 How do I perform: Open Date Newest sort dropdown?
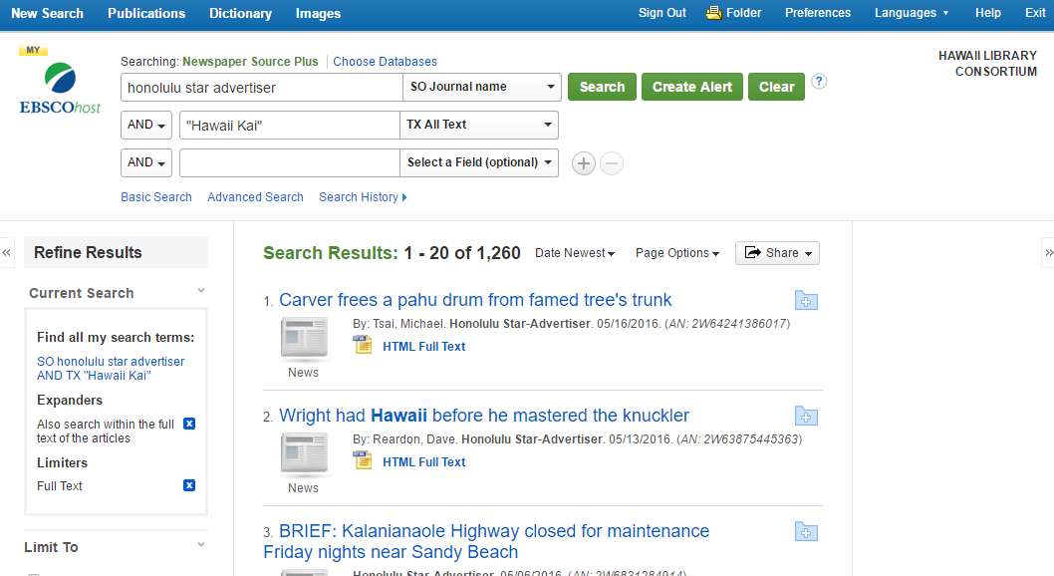[575, 253]
